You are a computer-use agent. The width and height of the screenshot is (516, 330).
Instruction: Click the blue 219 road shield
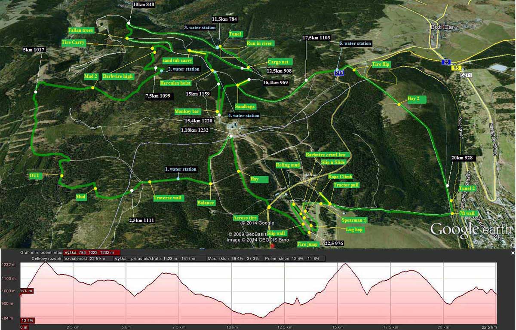[339, 73]
